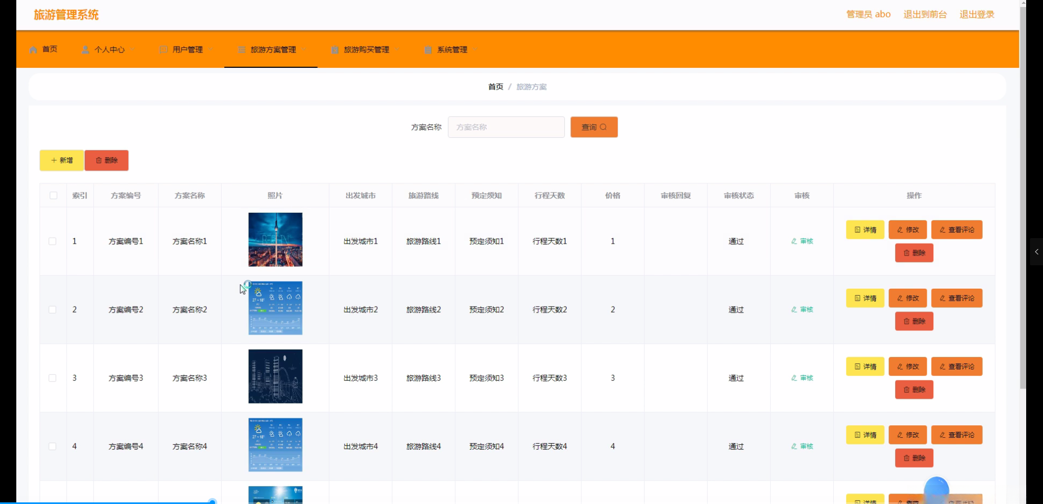Check the checkbox for row 方案编号3
This screenshot has height=504, width=1043.
pyautogui.click(x=52, y=378)
